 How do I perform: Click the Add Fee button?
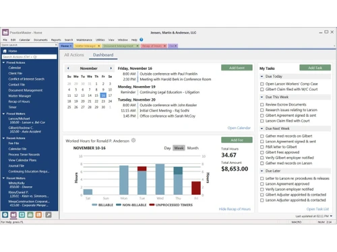pyautogui.click(x=237, y=140)
